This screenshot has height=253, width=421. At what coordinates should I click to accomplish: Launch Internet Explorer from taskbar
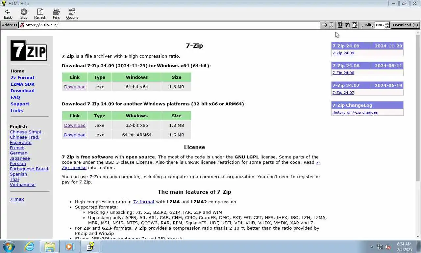(x=30, y=246)
